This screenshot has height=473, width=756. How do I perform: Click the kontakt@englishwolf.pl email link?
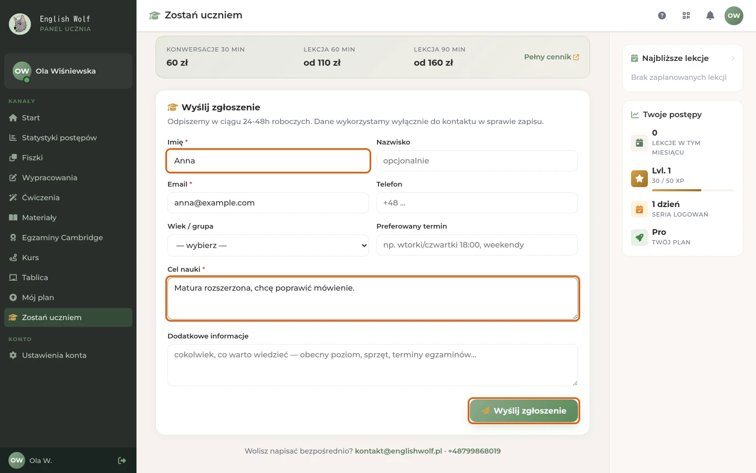tap(398, 451)
